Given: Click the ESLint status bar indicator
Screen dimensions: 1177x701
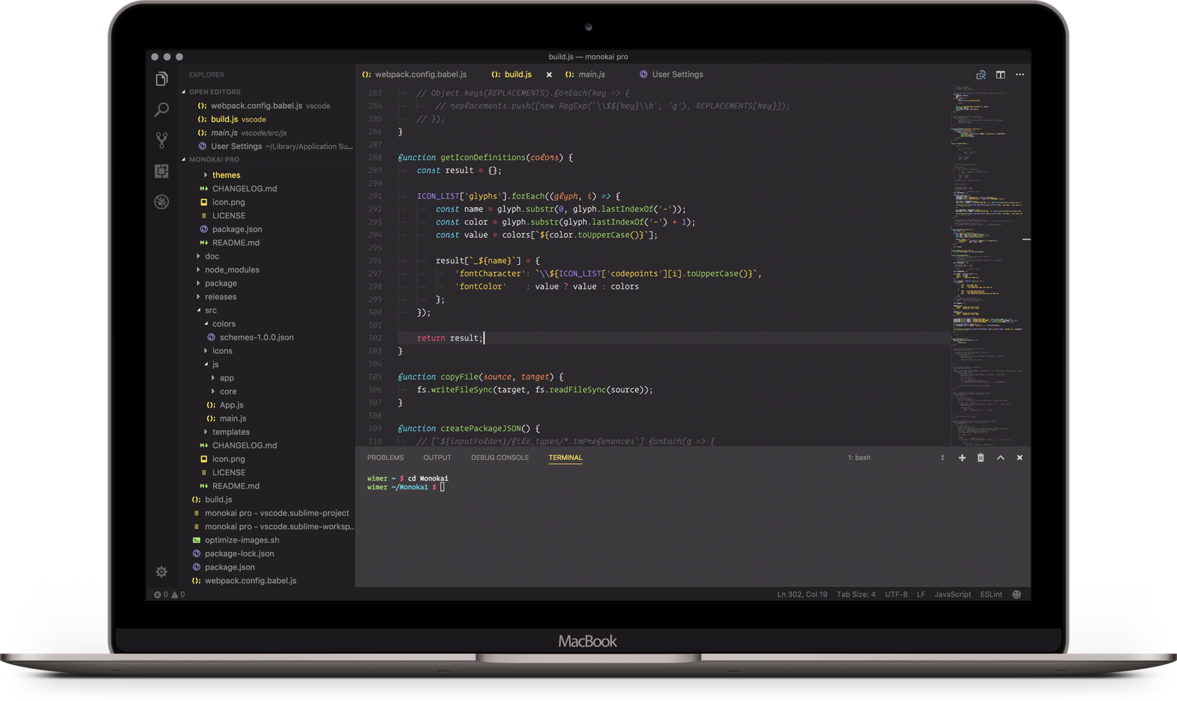Looking at the screenshot, I should pos(990,594).
